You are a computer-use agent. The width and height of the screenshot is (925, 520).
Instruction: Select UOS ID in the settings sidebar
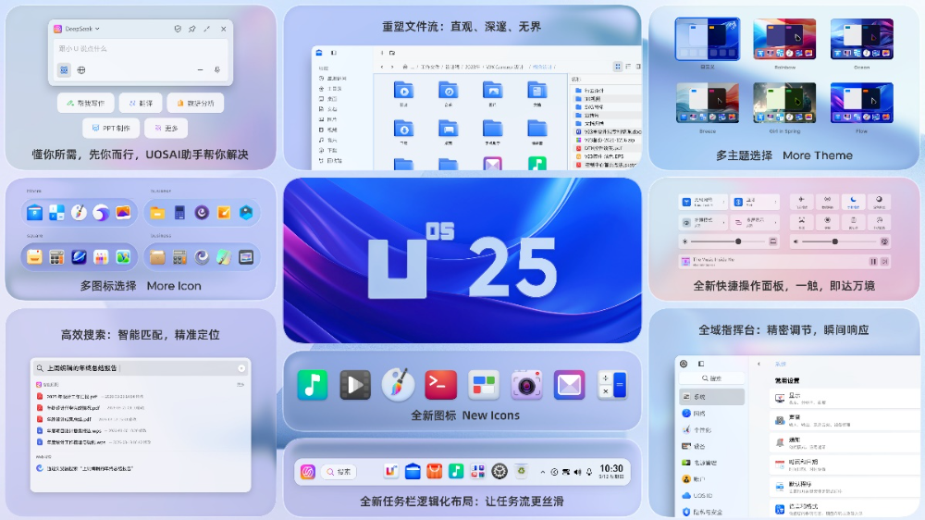click(707, 495)
